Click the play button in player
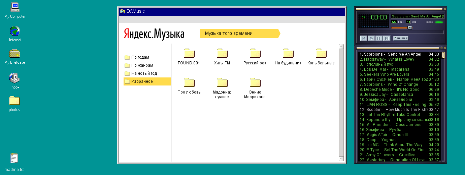 tap(371, 38)
